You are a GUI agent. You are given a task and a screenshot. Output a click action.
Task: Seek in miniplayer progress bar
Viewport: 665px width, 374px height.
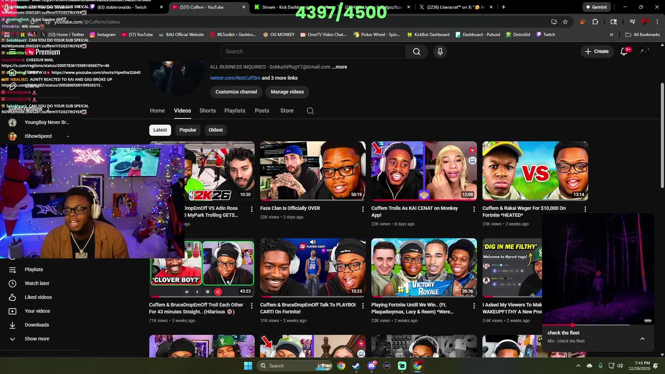pyautogui.click(x=597, y=325)
